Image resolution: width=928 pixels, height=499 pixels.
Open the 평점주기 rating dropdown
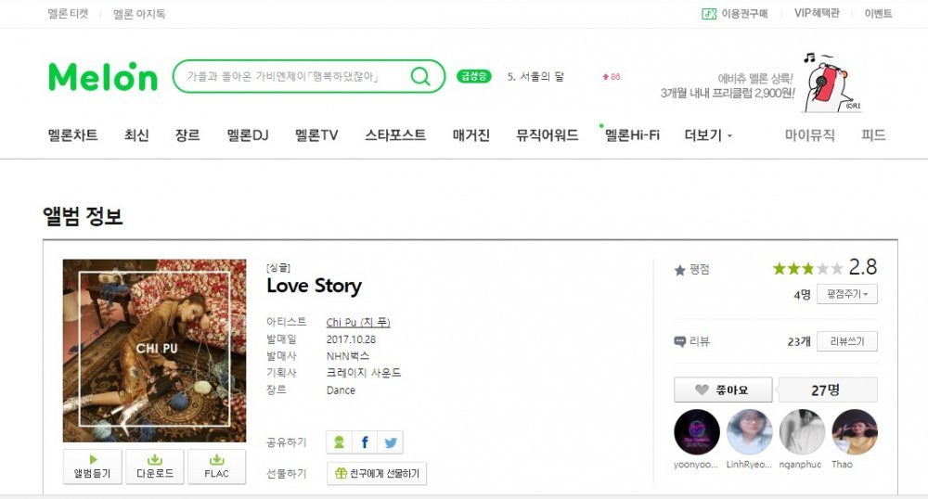pos(847,294)
